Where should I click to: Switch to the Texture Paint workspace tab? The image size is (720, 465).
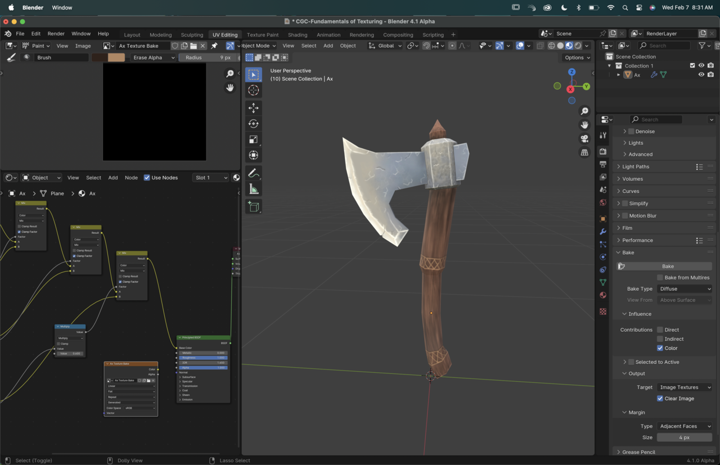click(263, 35)
